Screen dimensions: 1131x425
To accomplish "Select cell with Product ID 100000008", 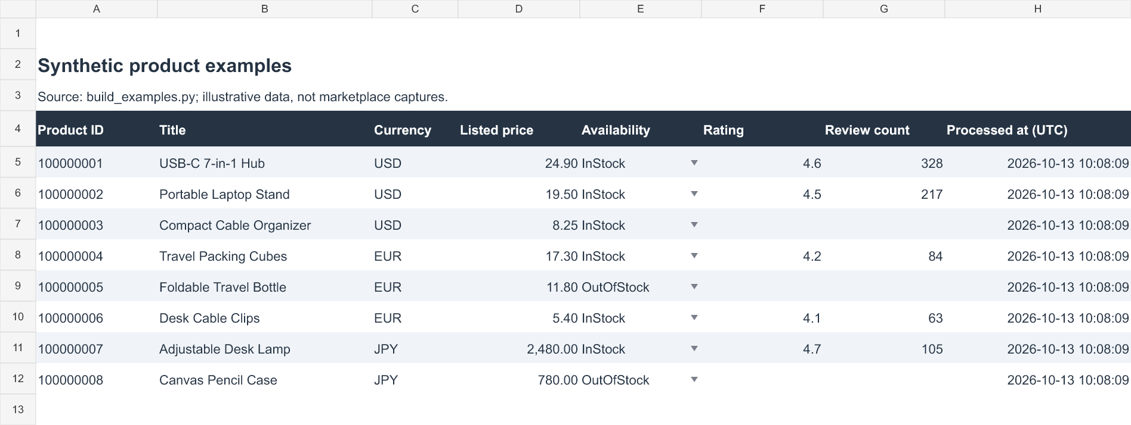I will pos(97,380).
